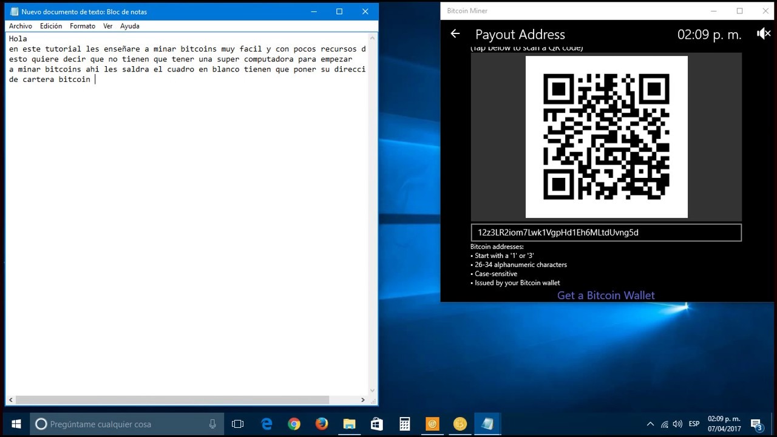Click the Cortana search box
Screen dimensions: 777x437
point(126,424)
